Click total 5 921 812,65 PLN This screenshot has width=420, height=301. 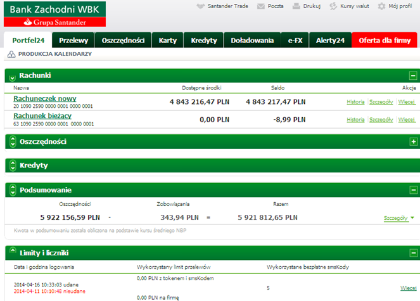pos(267,217)
